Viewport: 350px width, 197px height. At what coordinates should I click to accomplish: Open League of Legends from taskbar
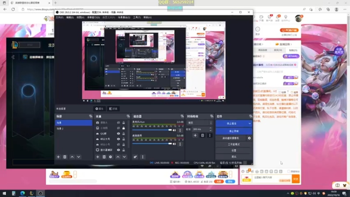coord(31,193)
